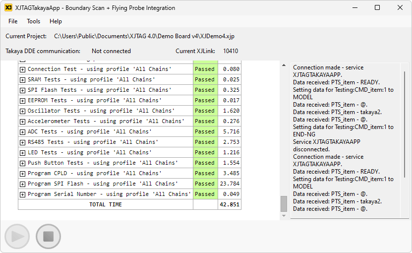Click Passed status for LED Tests
Image resolution: width=412 pixels, height=253 pixels.
pos(205,153)
